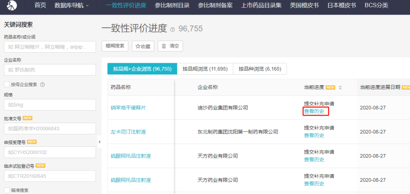Click 东北制药集团沈阳第一制药有限公司 cell
This screenshot has width=410, height=194.
[238, 132]
